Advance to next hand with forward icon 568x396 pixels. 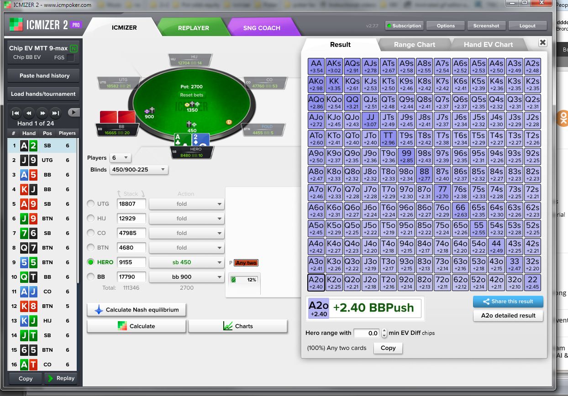[x=42, y=113]
